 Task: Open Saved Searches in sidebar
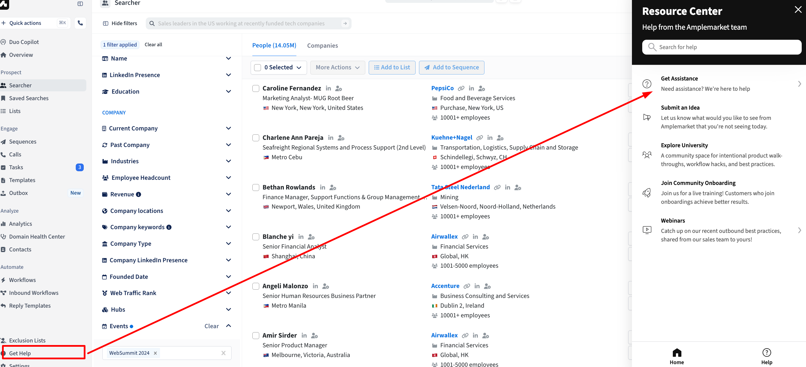(x=29, y=98)
